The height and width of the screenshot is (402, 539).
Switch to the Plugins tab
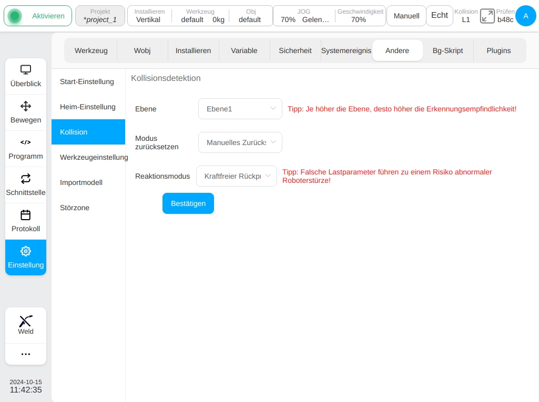point(499,50)
